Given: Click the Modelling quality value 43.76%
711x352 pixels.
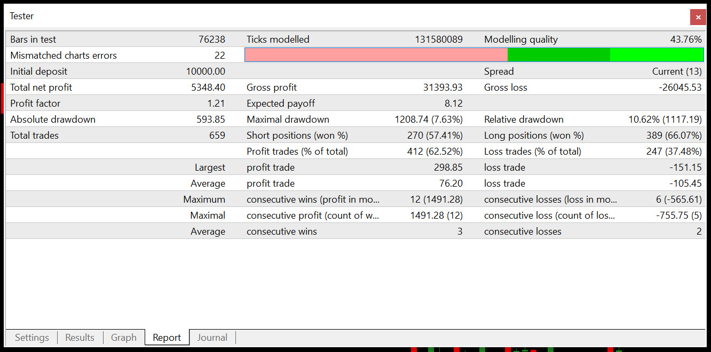Looking at the screenshot, I should coord(686,39).
